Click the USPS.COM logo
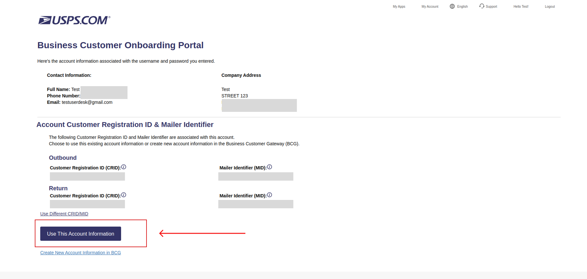 pyautogui.click(x=74, y=20)
